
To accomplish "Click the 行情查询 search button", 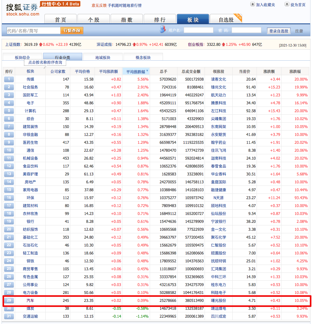I will click(x=72, y=31).
